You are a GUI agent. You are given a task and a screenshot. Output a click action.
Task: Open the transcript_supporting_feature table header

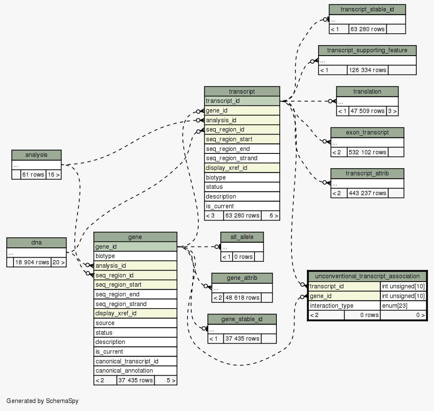[367, 51]
